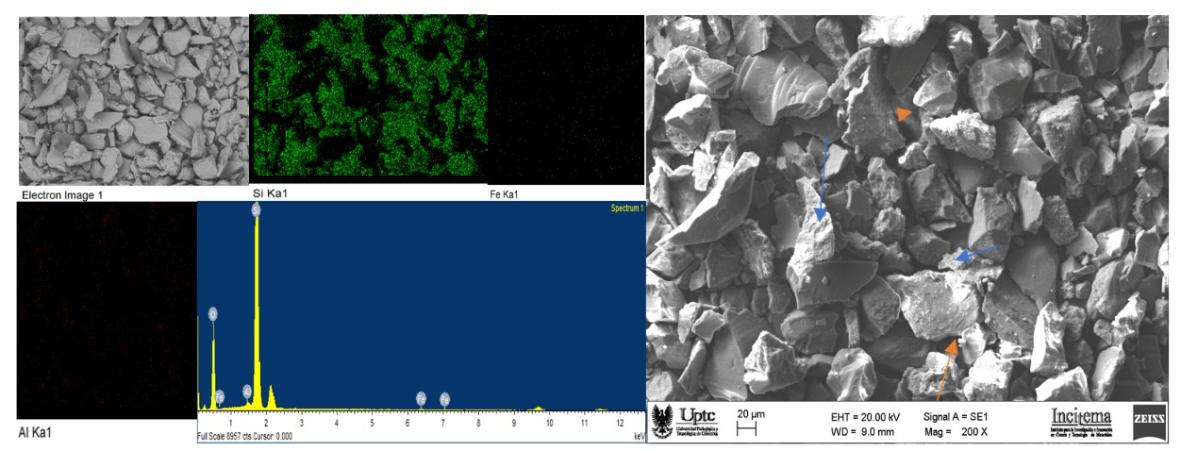Click the O peak element marker
This screenshot has height=451, width=1181.
213,313
